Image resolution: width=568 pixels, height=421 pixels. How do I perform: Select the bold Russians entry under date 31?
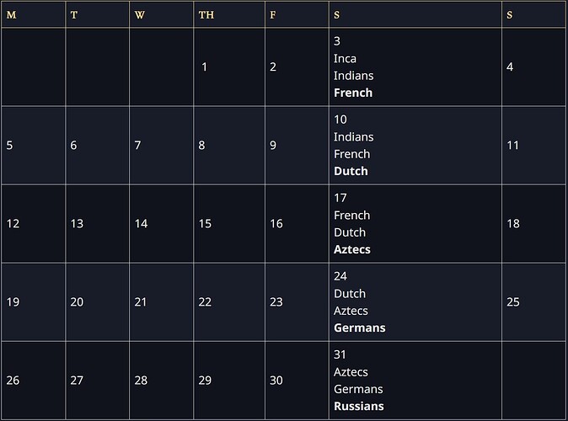[359, 406]
